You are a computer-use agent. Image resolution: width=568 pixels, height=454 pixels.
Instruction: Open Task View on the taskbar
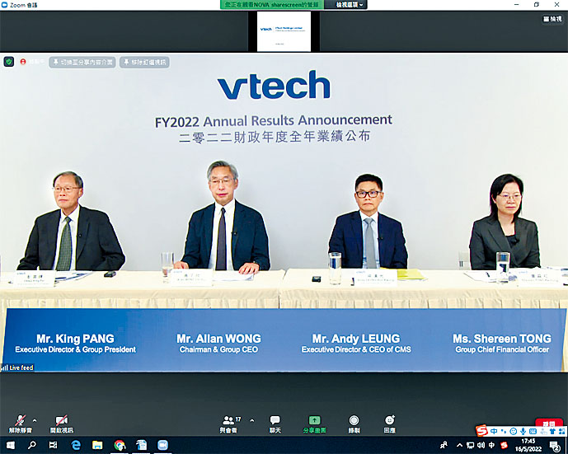pos(54,445)
